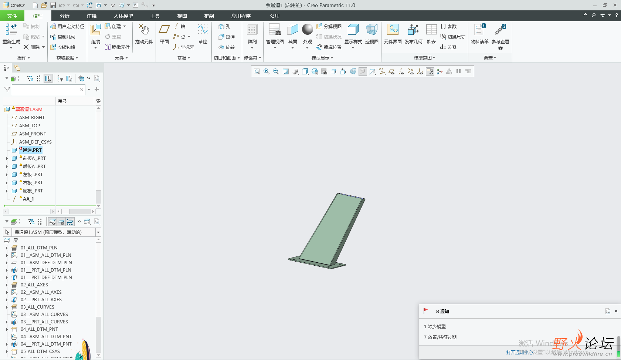Click zoom in on graphics toolbar
This screenshot has width=621, height=360.
point(267,71)
